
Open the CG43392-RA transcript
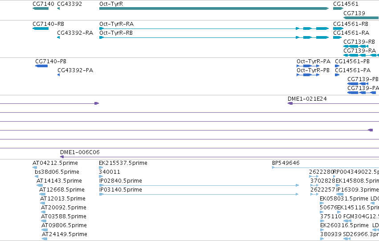(x=58, y=37)
